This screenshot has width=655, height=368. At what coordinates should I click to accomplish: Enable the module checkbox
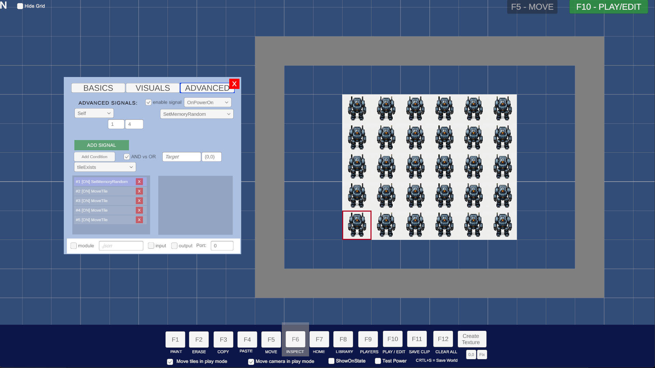point(74,246)
